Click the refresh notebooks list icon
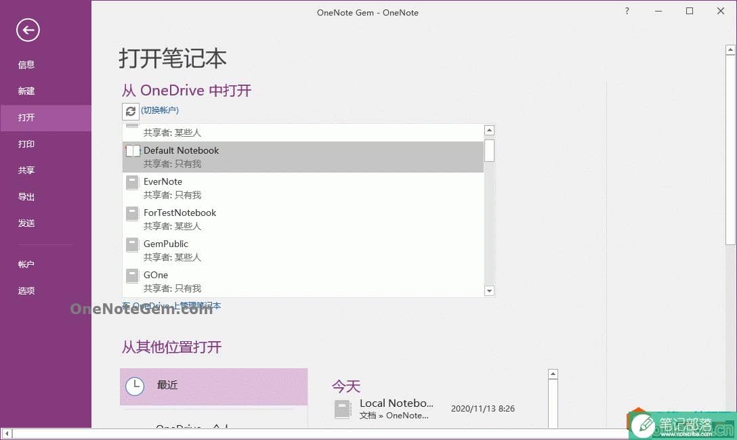 coord(131,111)
